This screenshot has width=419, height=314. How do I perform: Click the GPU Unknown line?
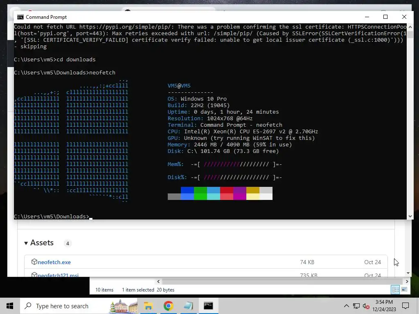tap(241, 138)
